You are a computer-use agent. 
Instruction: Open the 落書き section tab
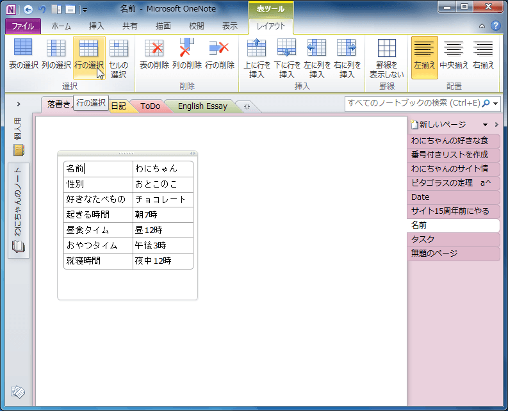click(58, 104)
